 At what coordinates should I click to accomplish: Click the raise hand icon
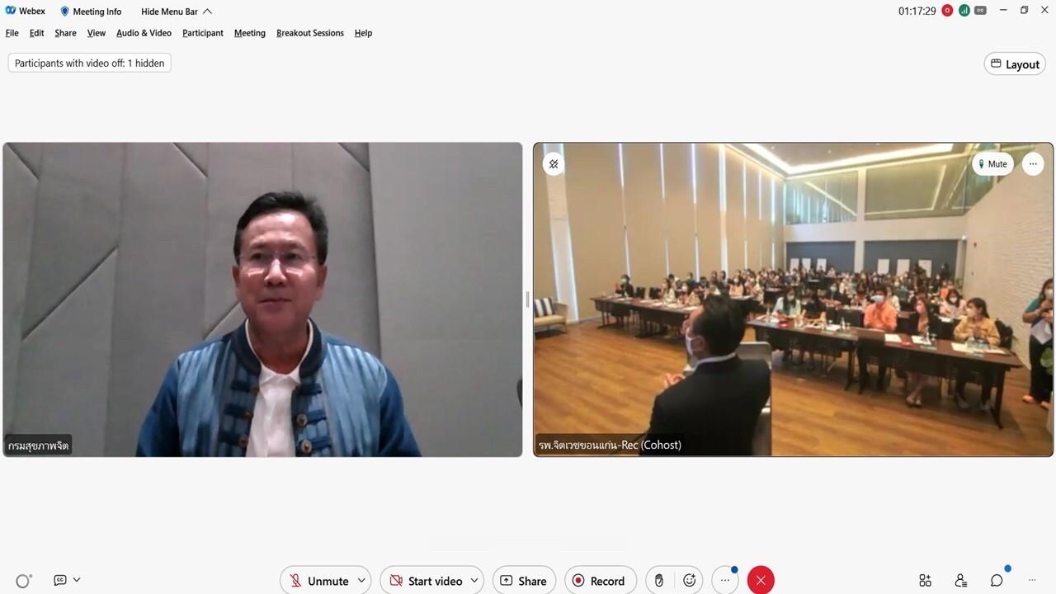pos(658,581)
